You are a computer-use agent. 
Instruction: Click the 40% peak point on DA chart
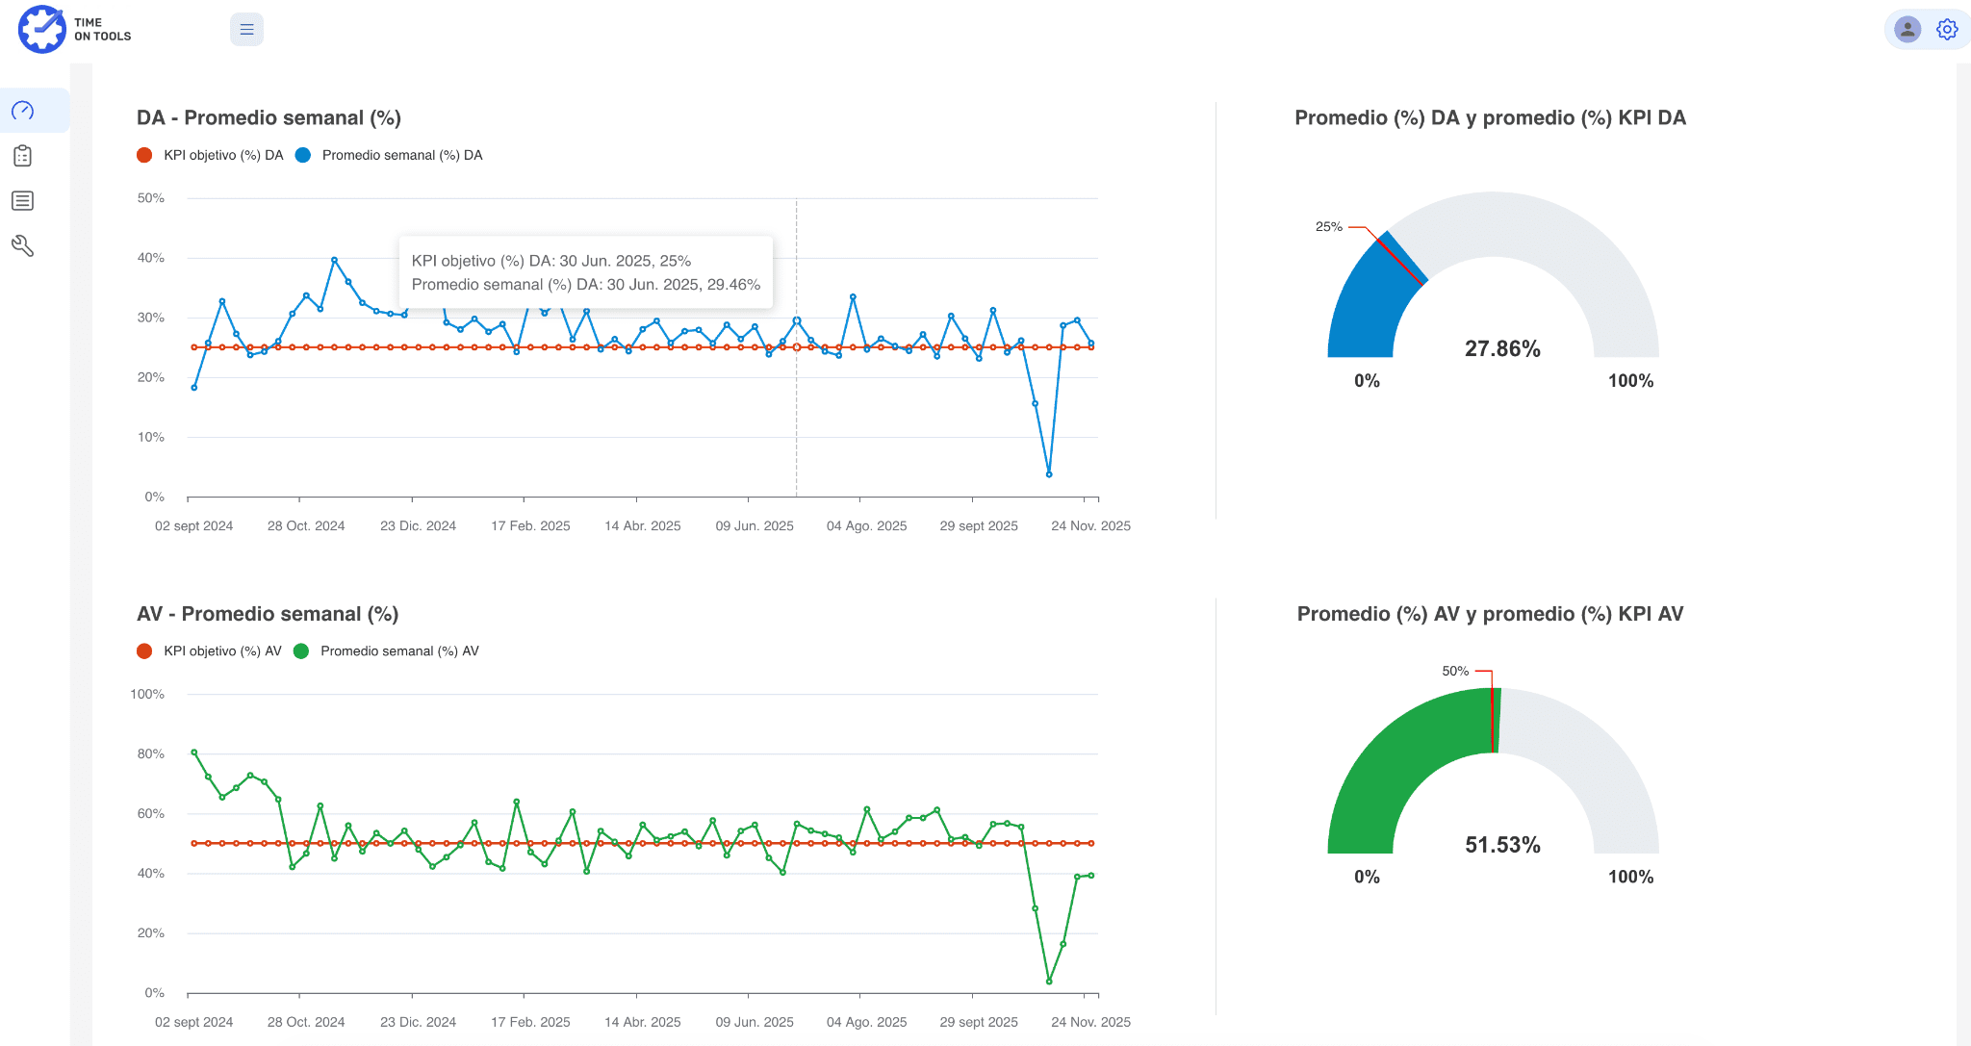pyautogui.click(x=334, y=260)
